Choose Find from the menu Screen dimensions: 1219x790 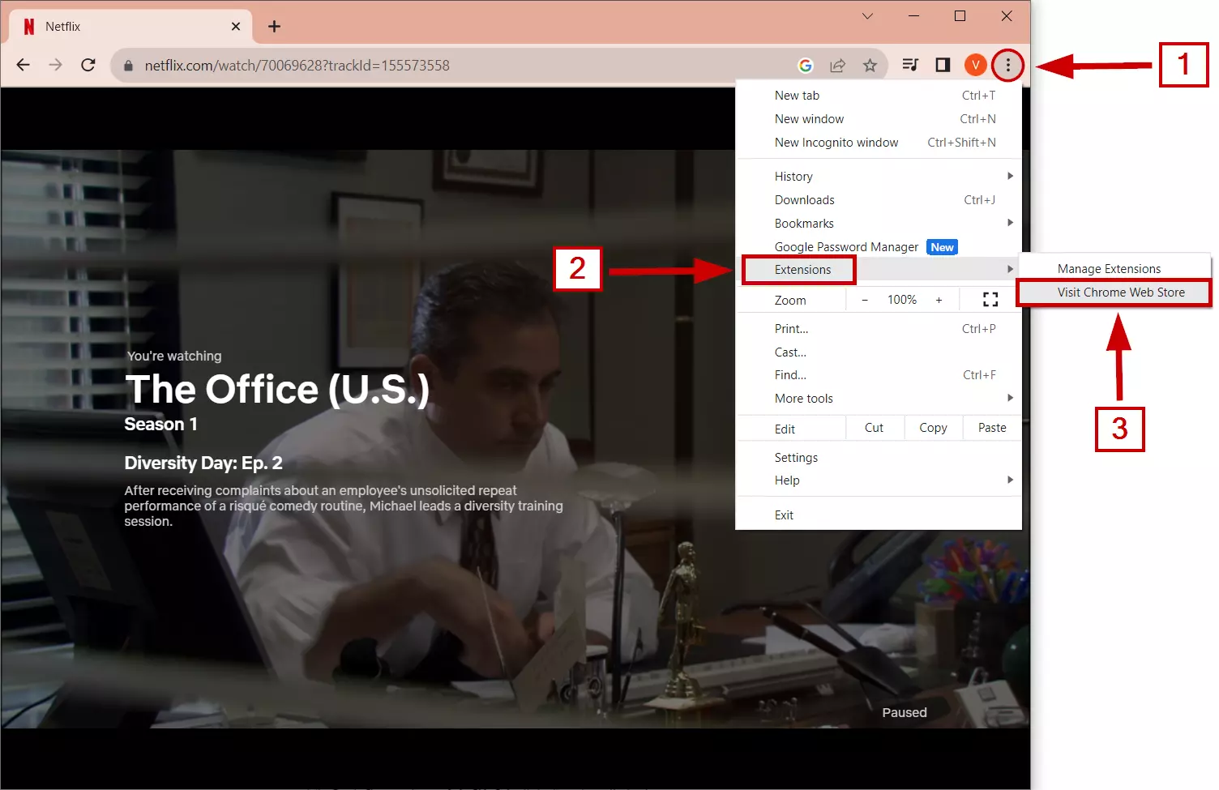point(879,375)
